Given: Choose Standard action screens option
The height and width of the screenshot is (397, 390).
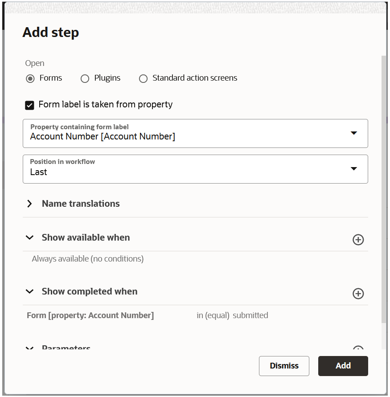Looking at the screenshot, I should click(x=143, y=79).
